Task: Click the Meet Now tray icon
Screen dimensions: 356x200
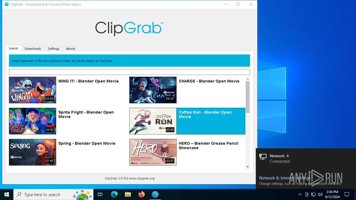Action: pos(307,194)
